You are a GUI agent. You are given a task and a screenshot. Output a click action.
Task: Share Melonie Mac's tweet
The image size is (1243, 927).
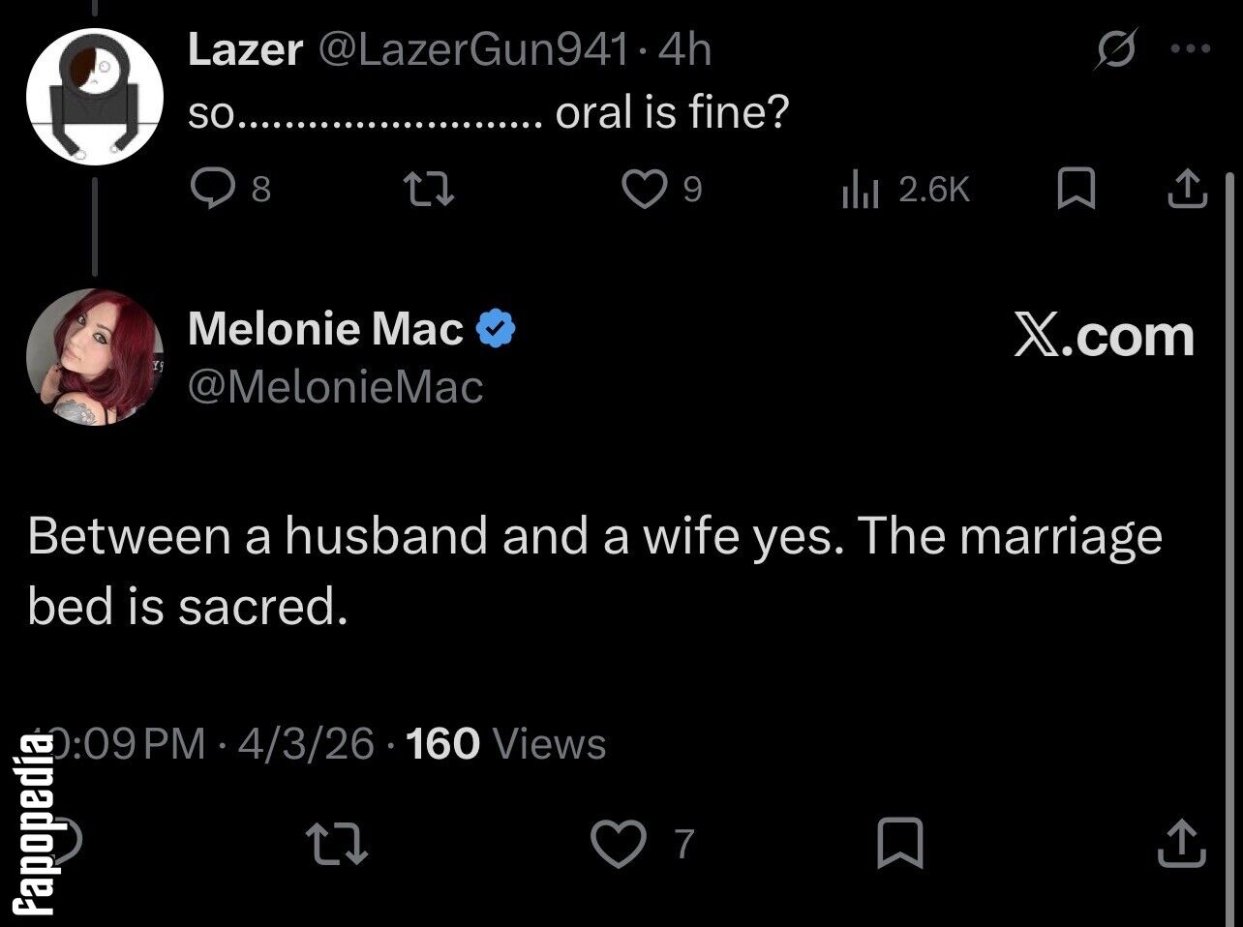[x=1182, y=843]
